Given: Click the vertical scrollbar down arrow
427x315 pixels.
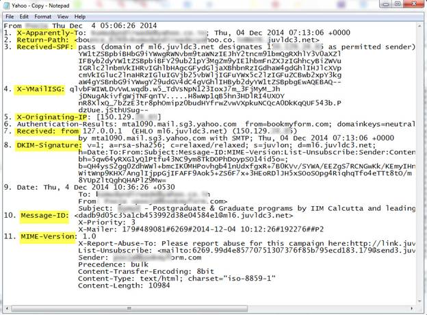Looking at the screenshot, I should [x=419, y=301].
